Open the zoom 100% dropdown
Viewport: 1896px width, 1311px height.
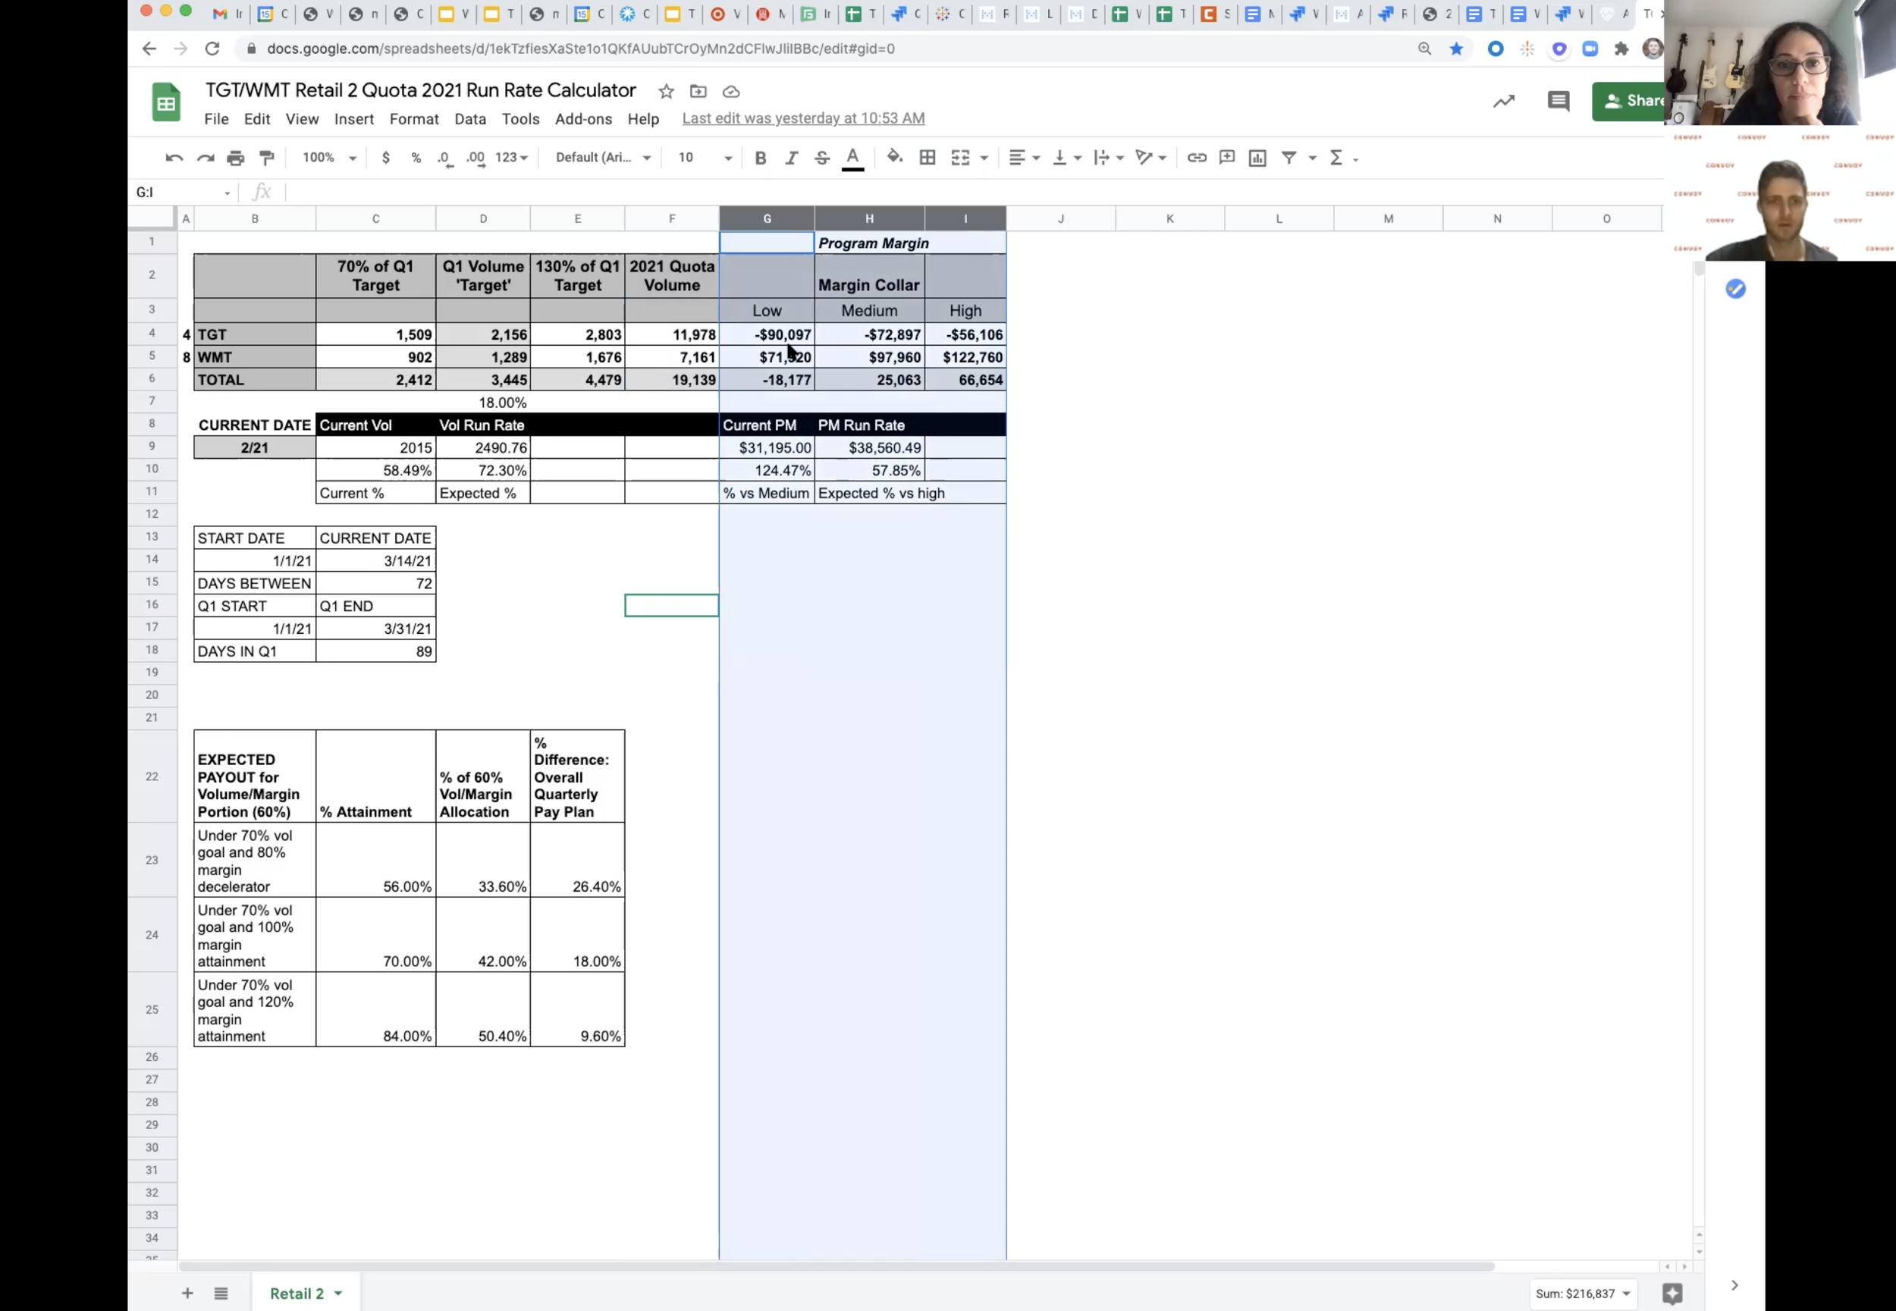[328, 158]
